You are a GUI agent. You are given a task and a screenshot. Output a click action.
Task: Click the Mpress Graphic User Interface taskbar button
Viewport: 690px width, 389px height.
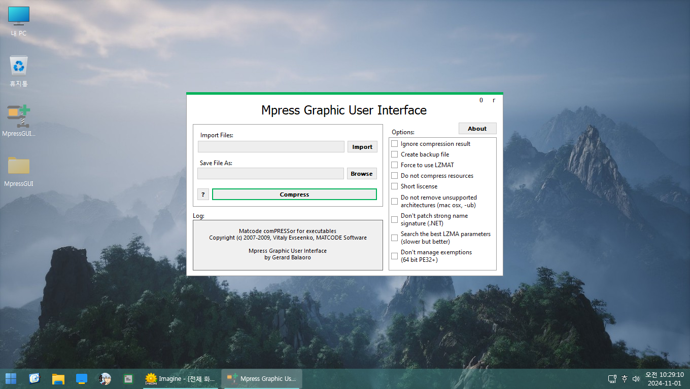(262, 378)
